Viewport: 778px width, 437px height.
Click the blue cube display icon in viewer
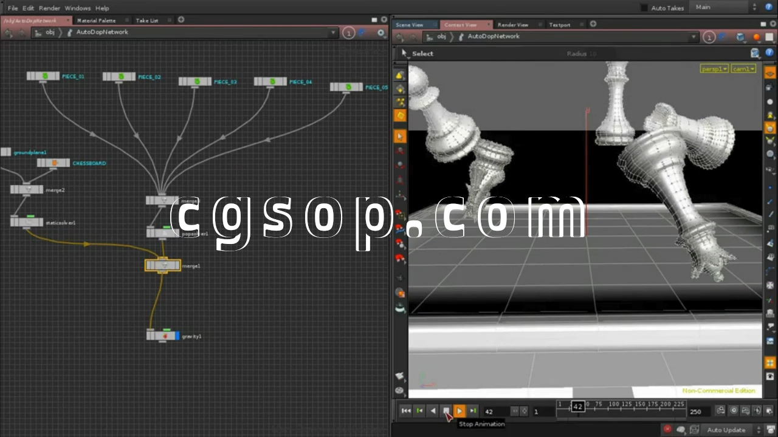[x=740, y=37]
